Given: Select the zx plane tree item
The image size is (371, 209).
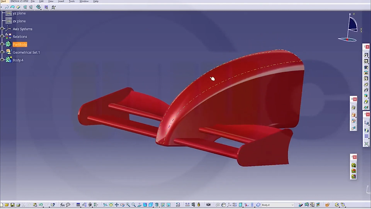Looking at the screenshot, I should click(x=19, y=21).
